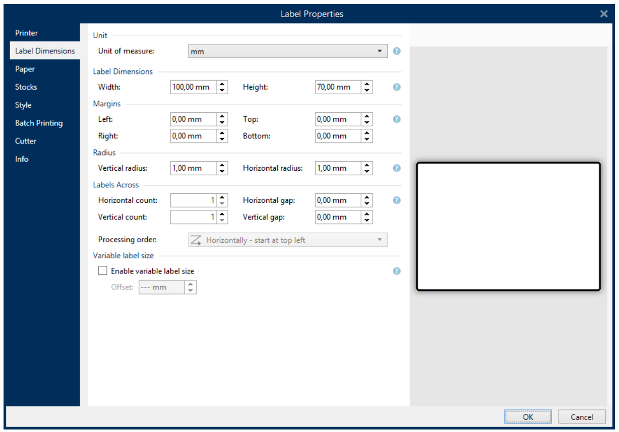Click the help icon for Labels Across
The height and width of the screenshot is (432, 619).
[x=397, y=200]
